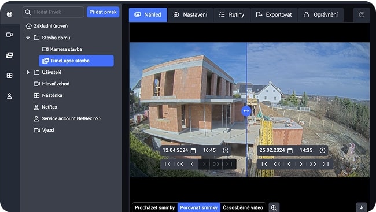Click the 14:35 time value
The image size is (376, 212).
[x=306, y=150]
